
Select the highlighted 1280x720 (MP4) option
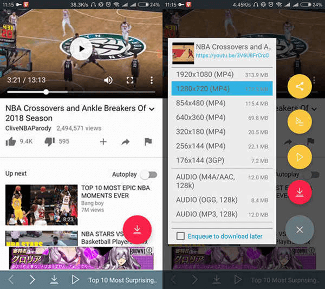(222, 88)
